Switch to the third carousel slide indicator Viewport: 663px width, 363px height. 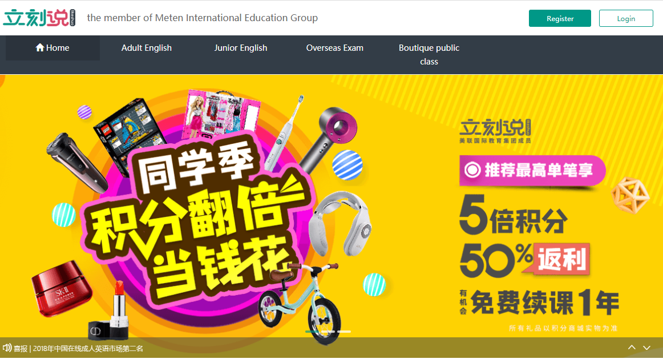[343, 331]
